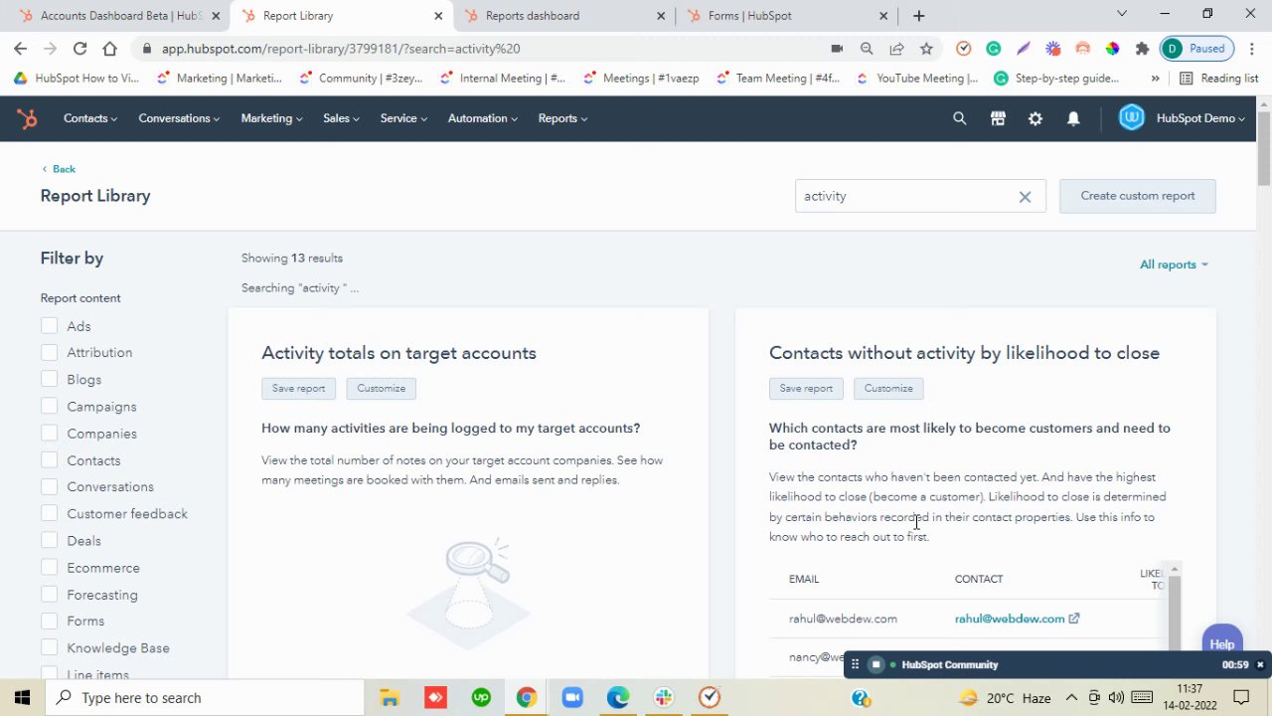Open Upwork app from the taskbar
Viewport: 1272px width, 716px height.
coord(481,697)
